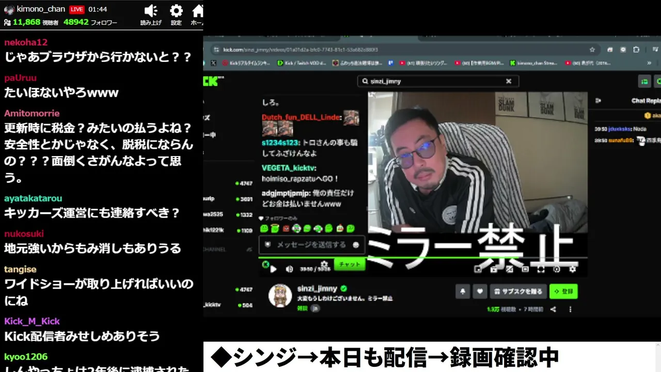Screen dimensions: 661x372
Task: Select the 48942 フォロワー follower count
Action: (x=90, y=22)
